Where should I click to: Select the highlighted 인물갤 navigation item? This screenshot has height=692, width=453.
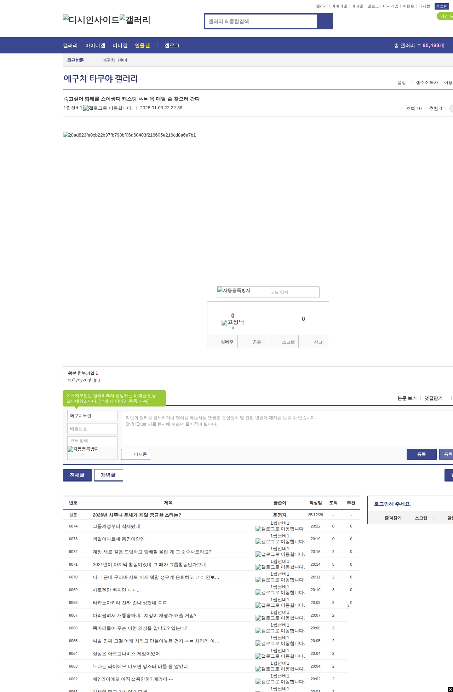pos(142,46)
